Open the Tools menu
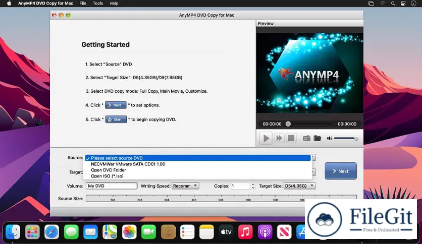Viewport: 422px width, 244px height. coord(98,3)
